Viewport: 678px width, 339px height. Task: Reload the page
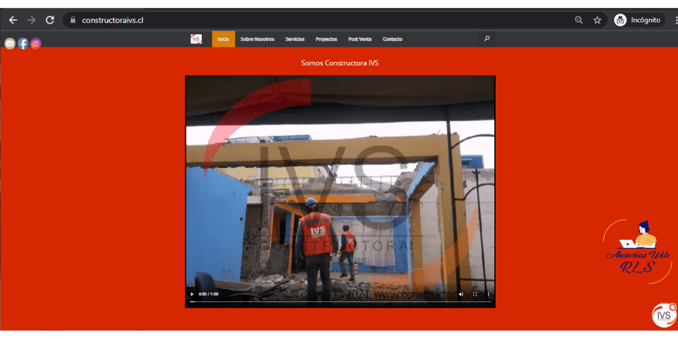point(50,20)
